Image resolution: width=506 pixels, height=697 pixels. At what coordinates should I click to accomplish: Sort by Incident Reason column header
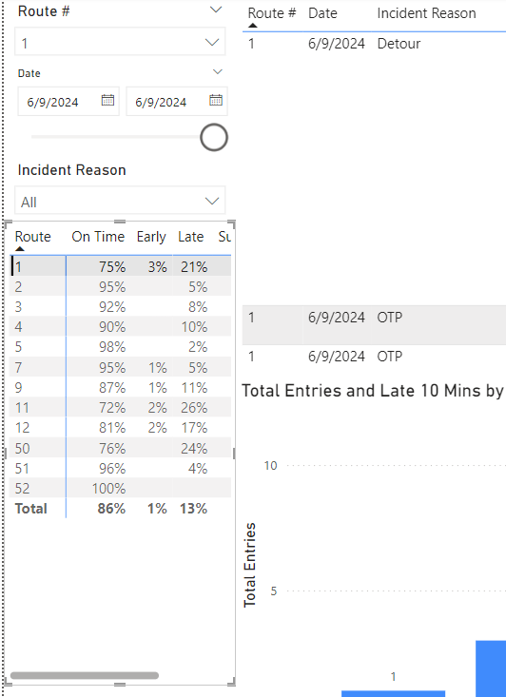pos(426,13)
